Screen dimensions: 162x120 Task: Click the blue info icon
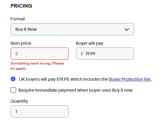13,79
